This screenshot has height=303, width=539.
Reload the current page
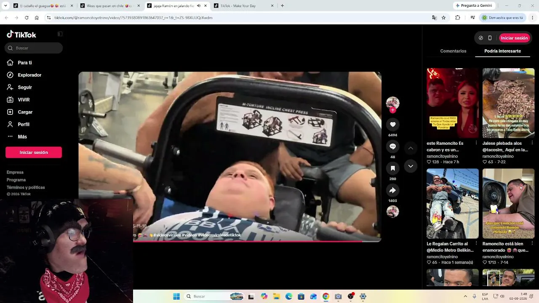27,18
